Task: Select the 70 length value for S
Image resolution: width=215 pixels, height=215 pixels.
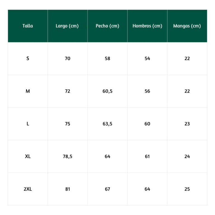Action: pyautogui.click(x=67, y=59)
